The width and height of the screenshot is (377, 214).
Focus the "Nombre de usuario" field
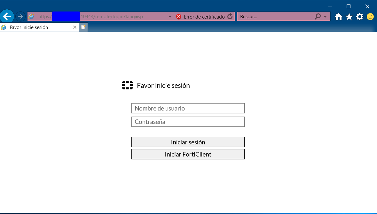[188, 108]
